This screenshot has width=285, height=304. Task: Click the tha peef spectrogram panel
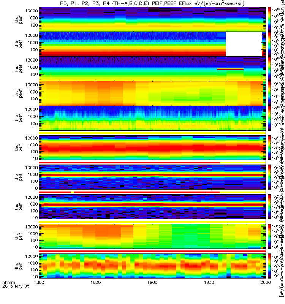[152, 19]
